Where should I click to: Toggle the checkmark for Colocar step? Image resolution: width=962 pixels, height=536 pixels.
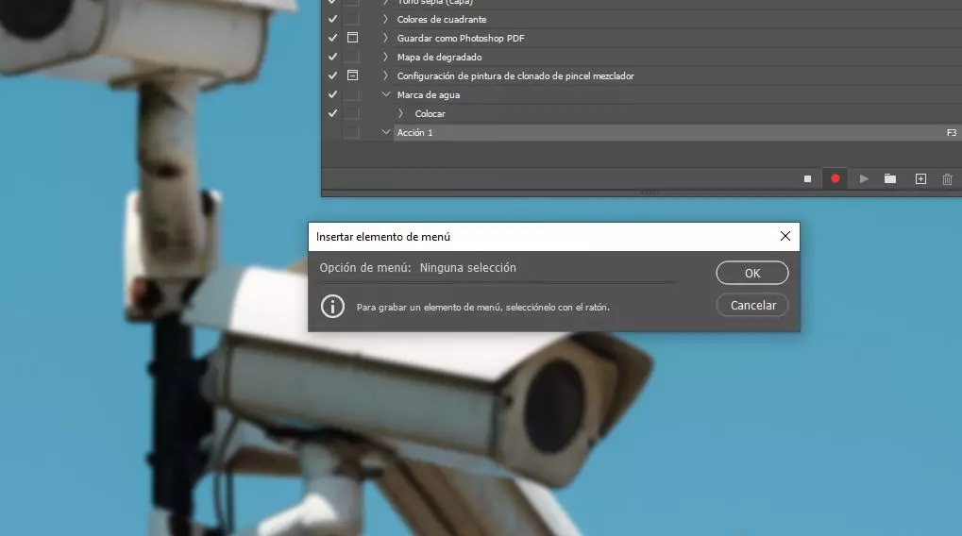332,113
